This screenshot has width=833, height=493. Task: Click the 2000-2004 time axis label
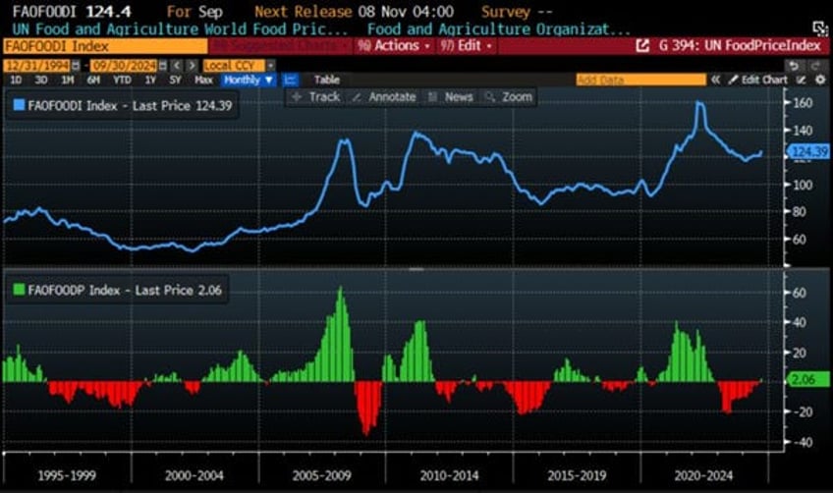pyautogui.click(x=194, y=475)
